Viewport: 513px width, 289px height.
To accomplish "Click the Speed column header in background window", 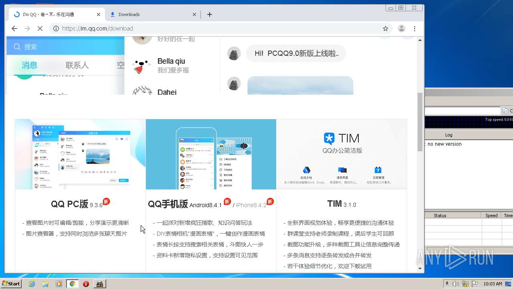I will [491, 216].
